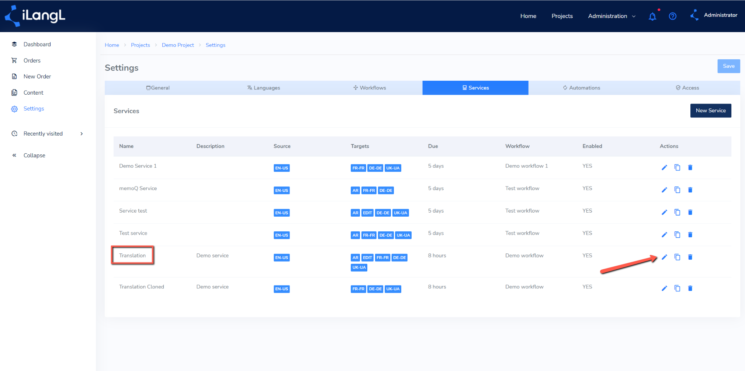The width and height of the screenshot is (745, 371).
Task: Edit the Translation Cloned service
Action: pyautogui.click(x=664, y=288)
